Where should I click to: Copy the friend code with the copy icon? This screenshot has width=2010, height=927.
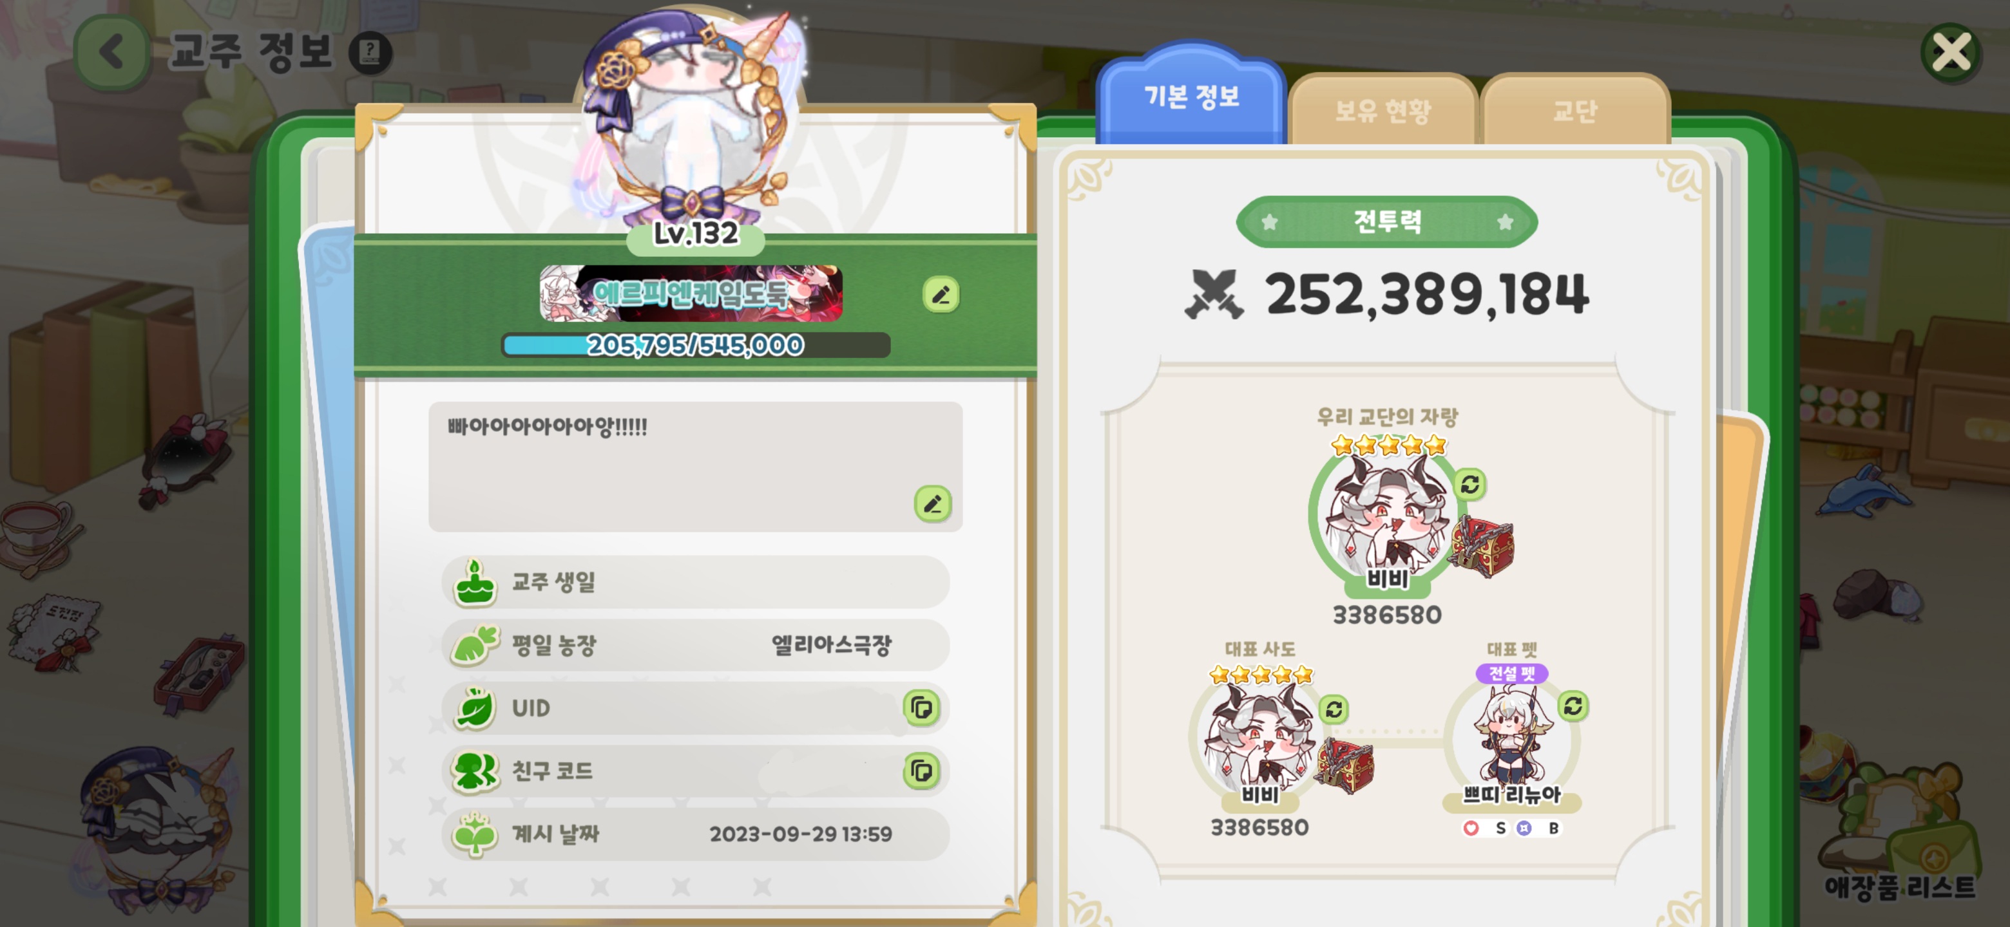(x=921, y=771)
